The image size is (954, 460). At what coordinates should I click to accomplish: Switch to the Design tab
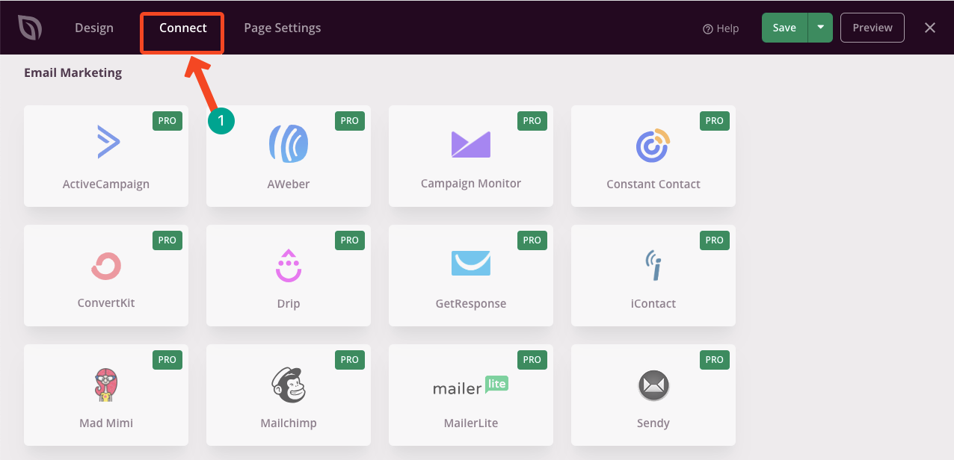[94, 28]
